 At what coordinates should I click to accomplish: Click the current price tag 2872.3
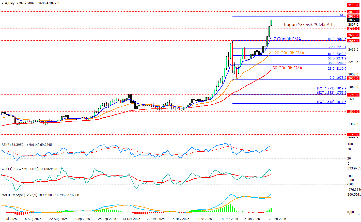coord(353,20)
